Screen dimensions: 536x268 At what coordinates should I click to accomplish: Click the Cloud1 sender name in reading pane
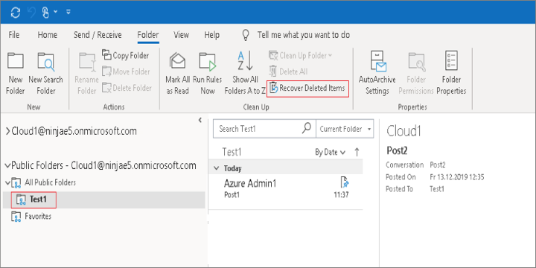[403, 131]
